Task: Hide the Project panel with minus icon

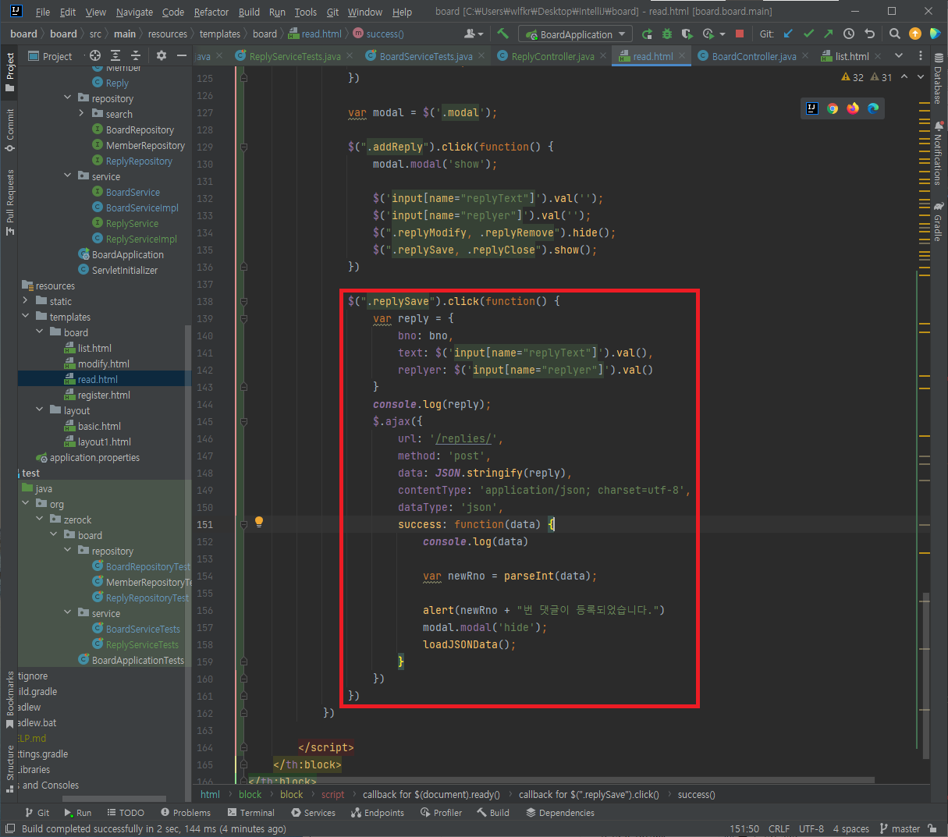Action: tap(182, 55)
